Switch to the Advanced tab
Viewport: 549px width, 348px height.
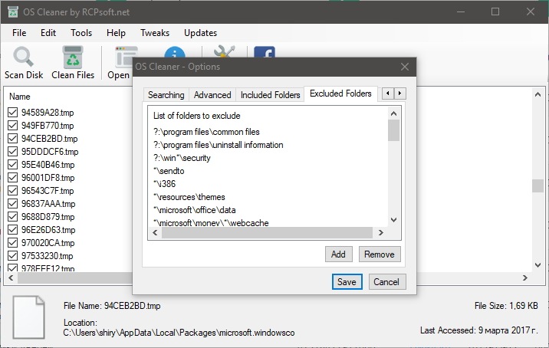[x=212, y=95]
